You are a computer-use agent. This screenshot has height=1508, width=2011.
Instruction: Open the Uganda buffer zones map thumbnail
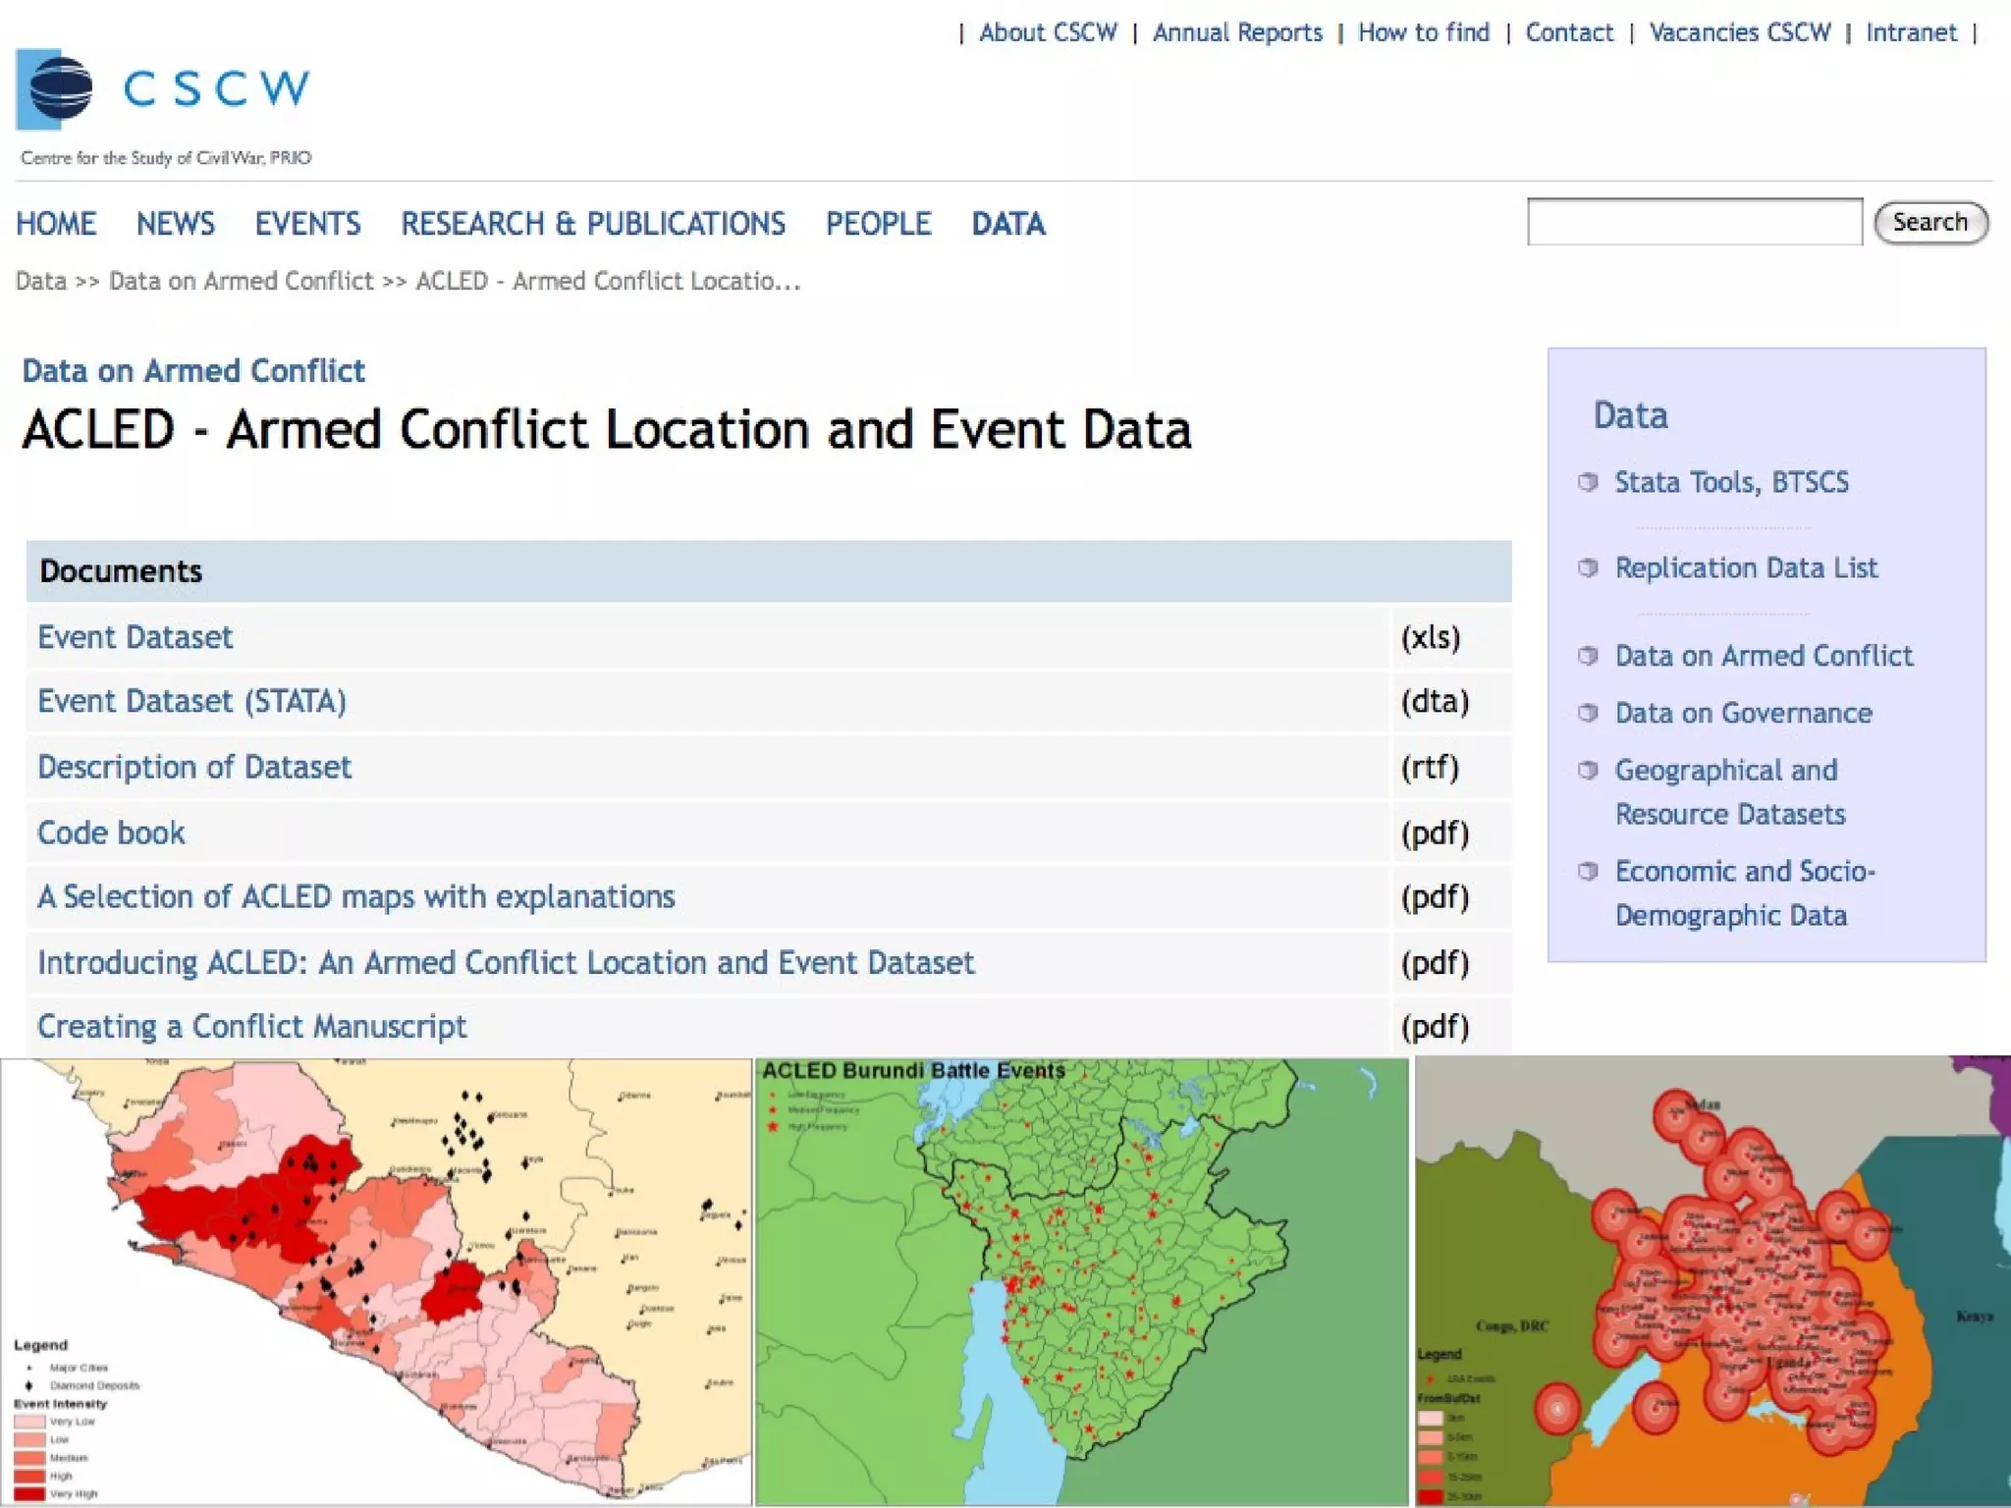click(x=1712, y=1281)
